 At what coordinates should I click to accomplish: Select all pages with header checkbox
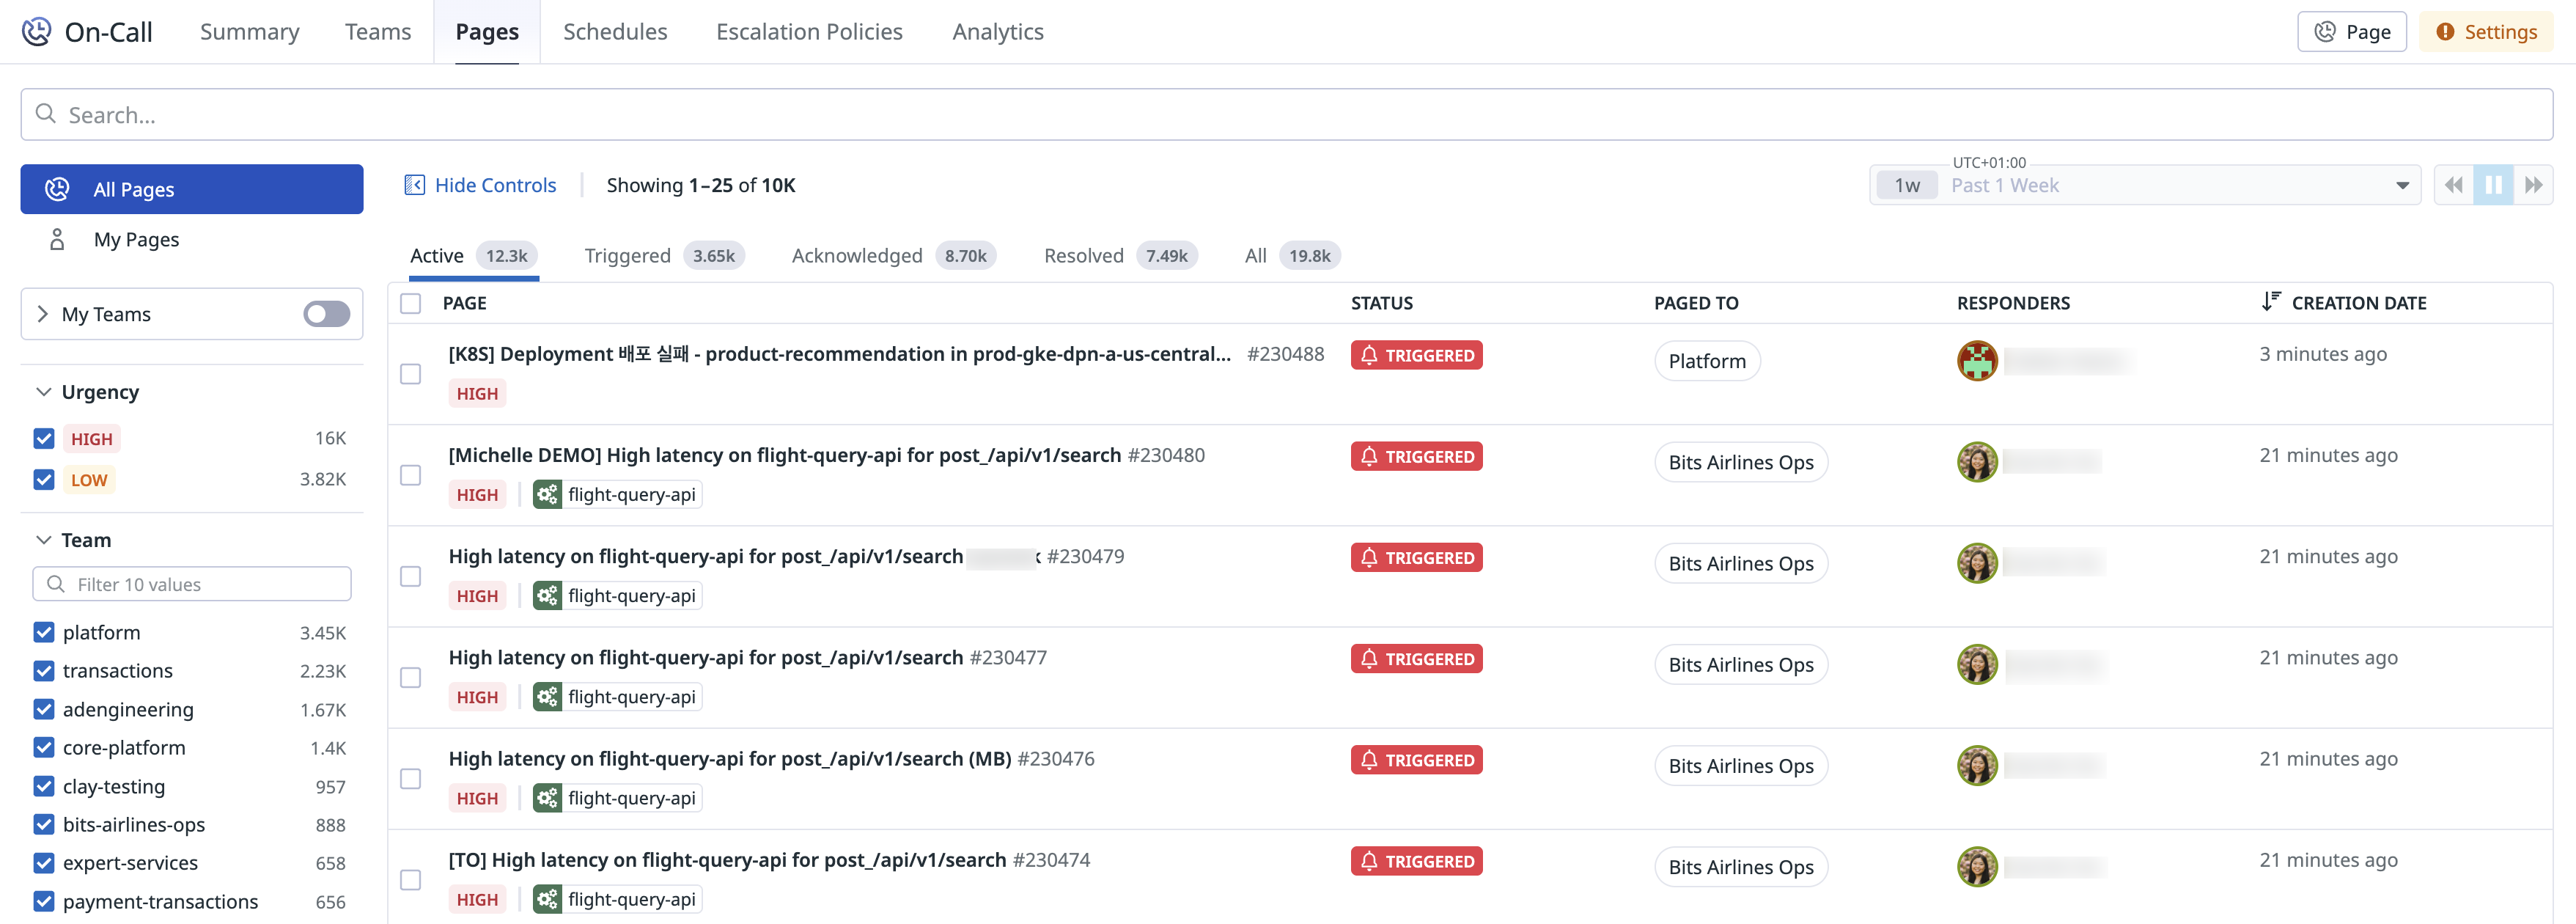click(x=410, y=303)
